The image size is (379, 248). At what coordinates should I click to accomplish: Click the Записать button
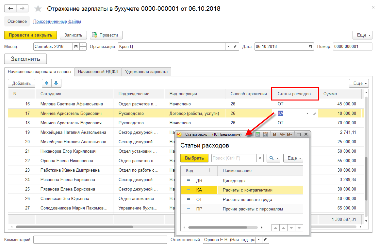tap(73, 35)
